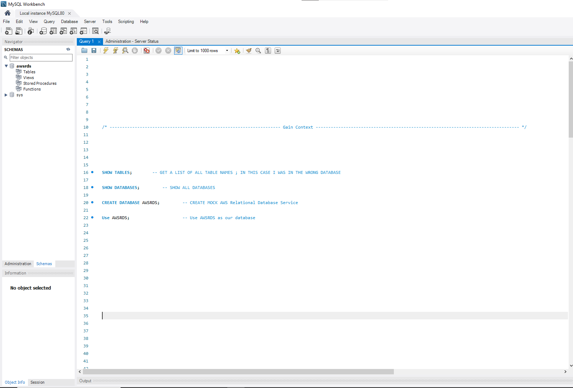The image size is (573, 388).
Task: Create a new stored procedure icon
Action: [73, 31]
